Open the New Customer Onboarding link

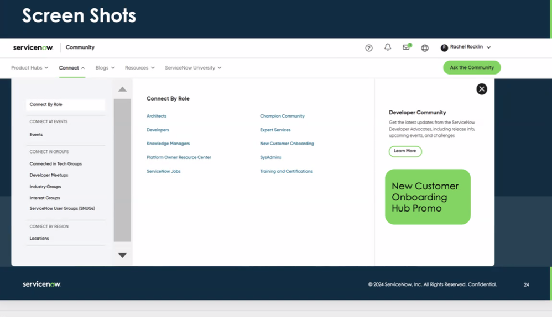coord(287,144)
